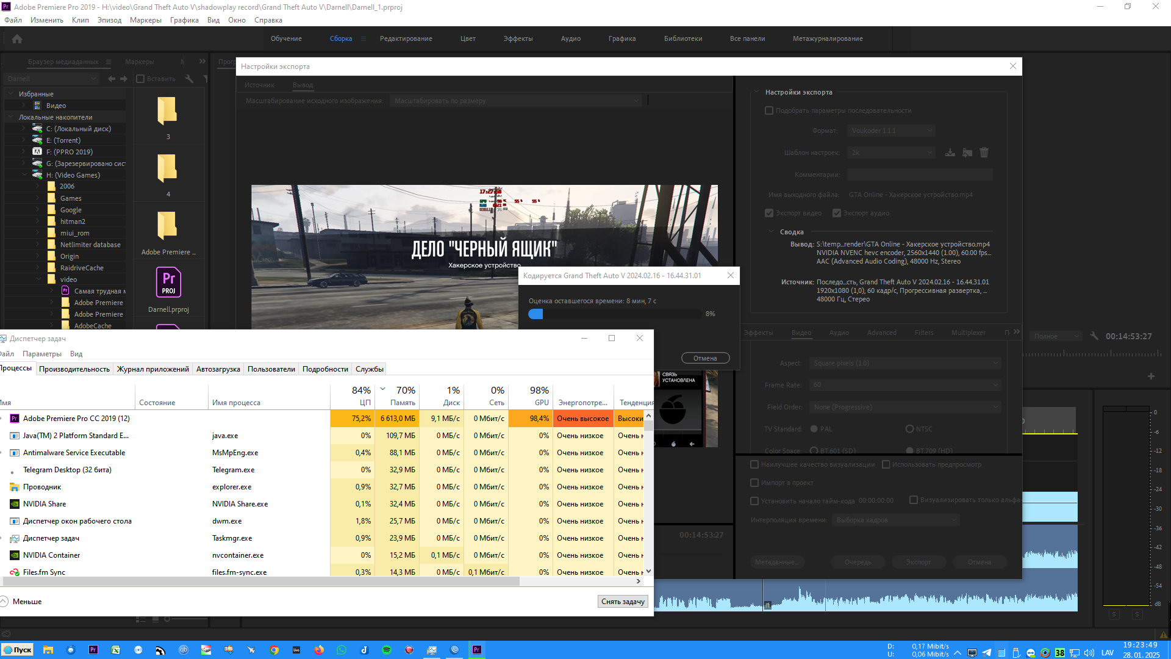Click the Снять задачу button
1171x659 pixels.
pyautogui.click(x=623, y=602)
